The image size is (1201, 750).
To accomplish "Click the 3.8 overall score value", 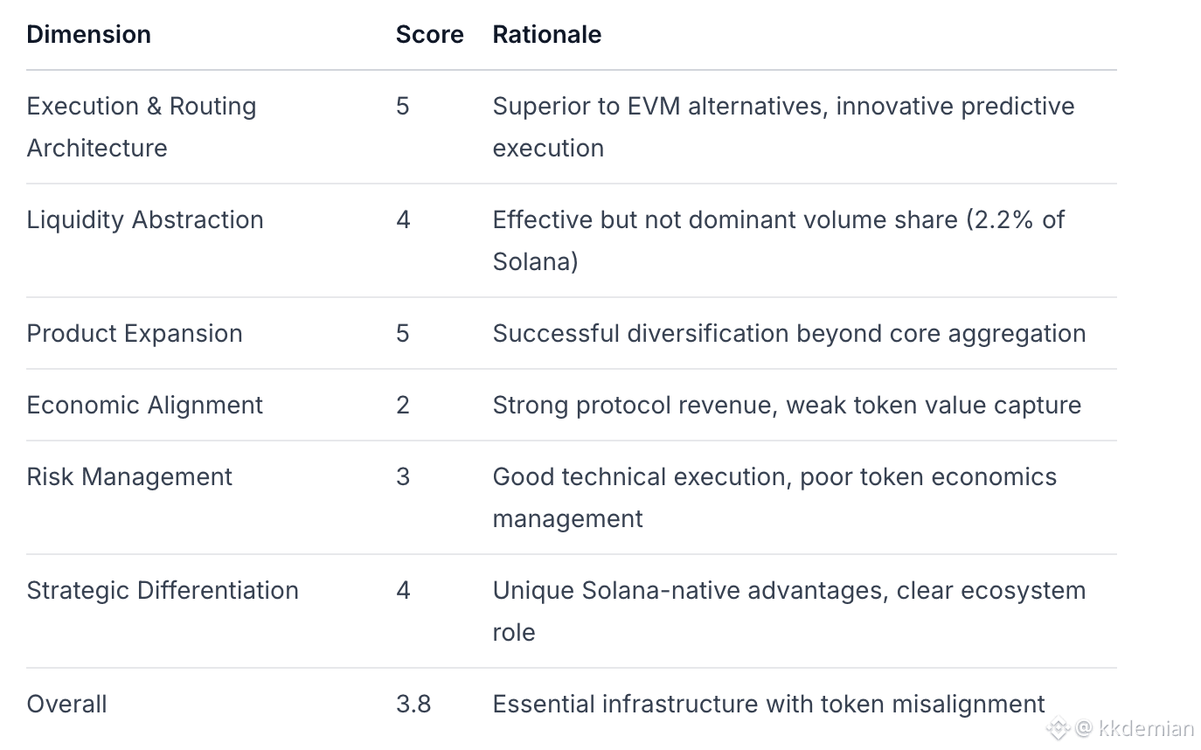I will tap(413, 704).
